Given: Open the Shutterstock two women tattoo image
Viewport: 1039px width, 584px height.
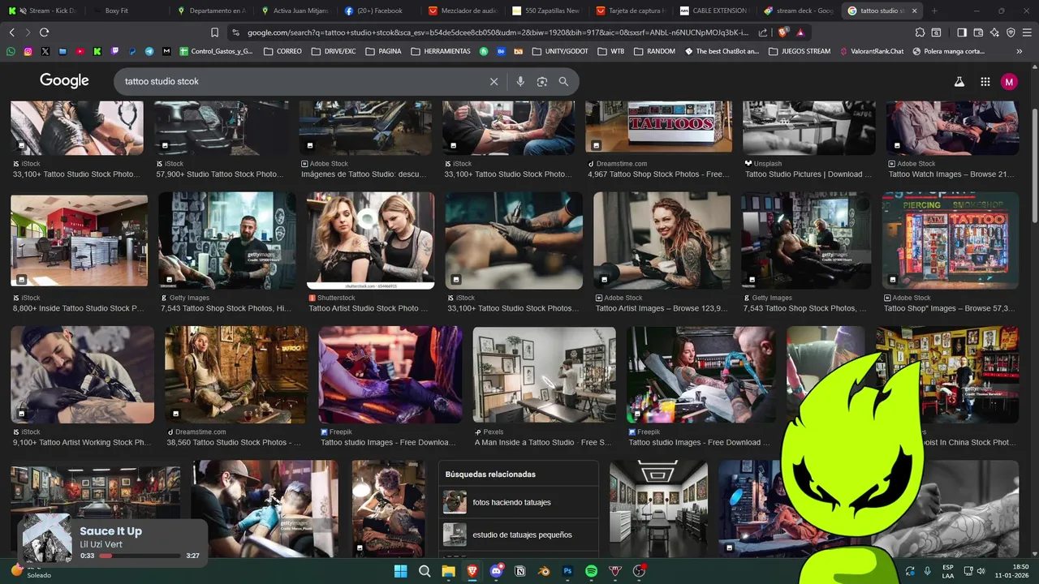Looking at the screenshot, I should click(370, 240).
